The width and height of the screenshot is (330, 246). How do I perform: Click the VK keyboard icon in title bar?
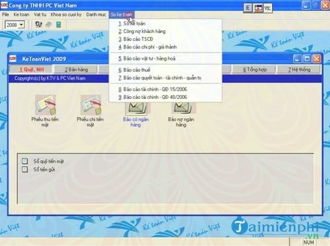pyautogui.click(x=267, y=8)
